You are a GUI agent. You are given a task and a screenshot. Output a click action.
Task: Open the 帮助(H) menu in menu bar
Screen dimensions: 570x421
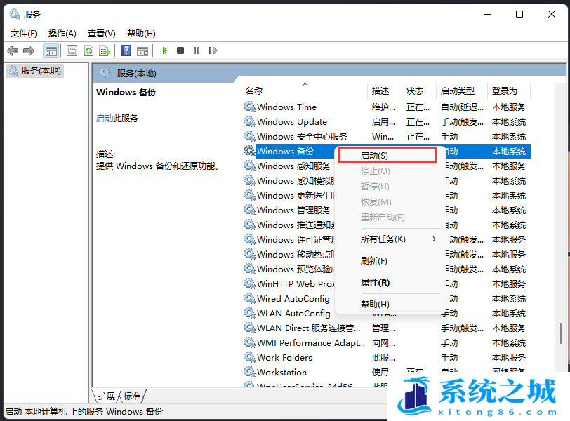(x=141, y=34)
